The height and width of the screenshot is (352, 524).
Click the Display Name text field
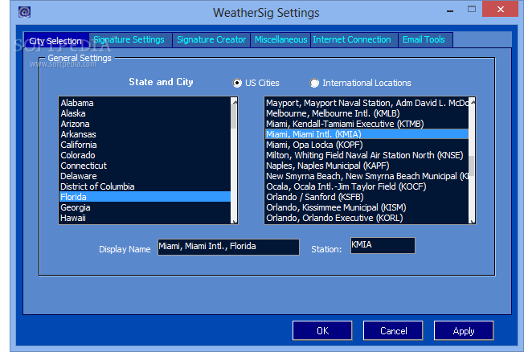click(228, 247)
